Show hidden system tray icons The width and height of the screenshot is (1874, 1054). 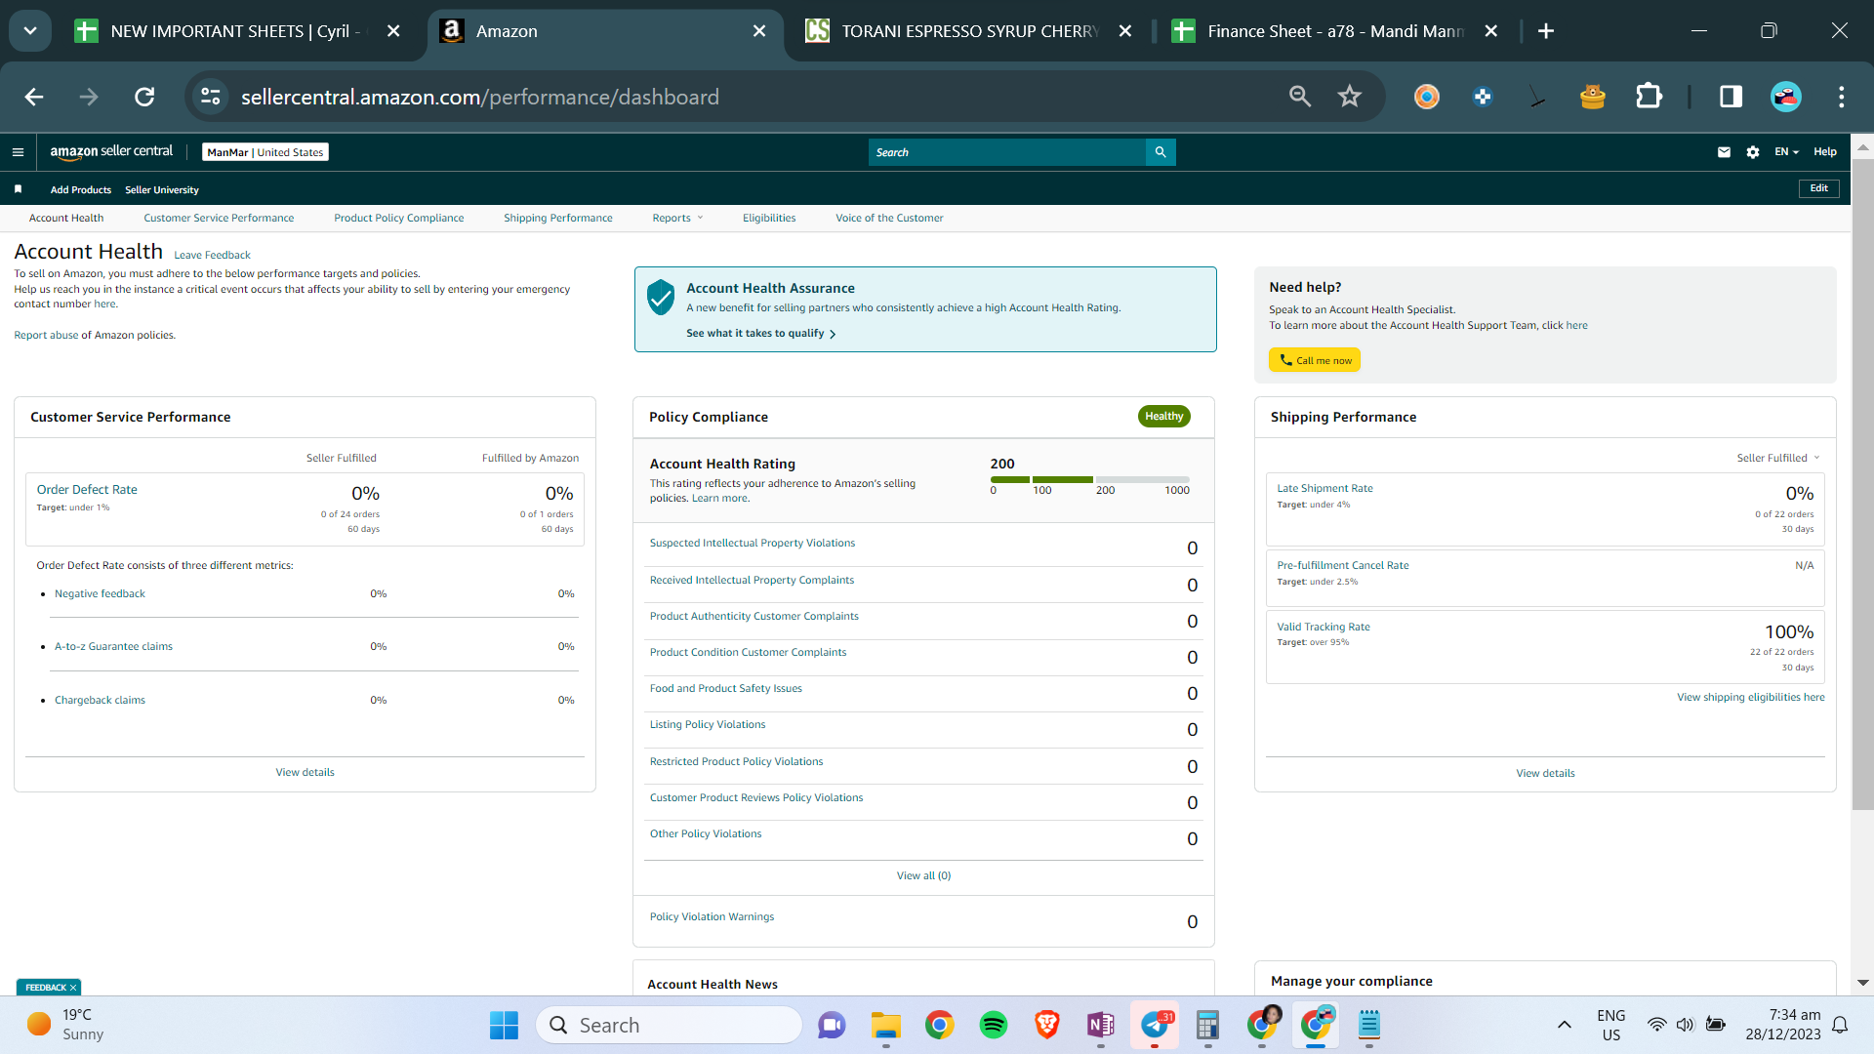(x=1565, y=1025)
